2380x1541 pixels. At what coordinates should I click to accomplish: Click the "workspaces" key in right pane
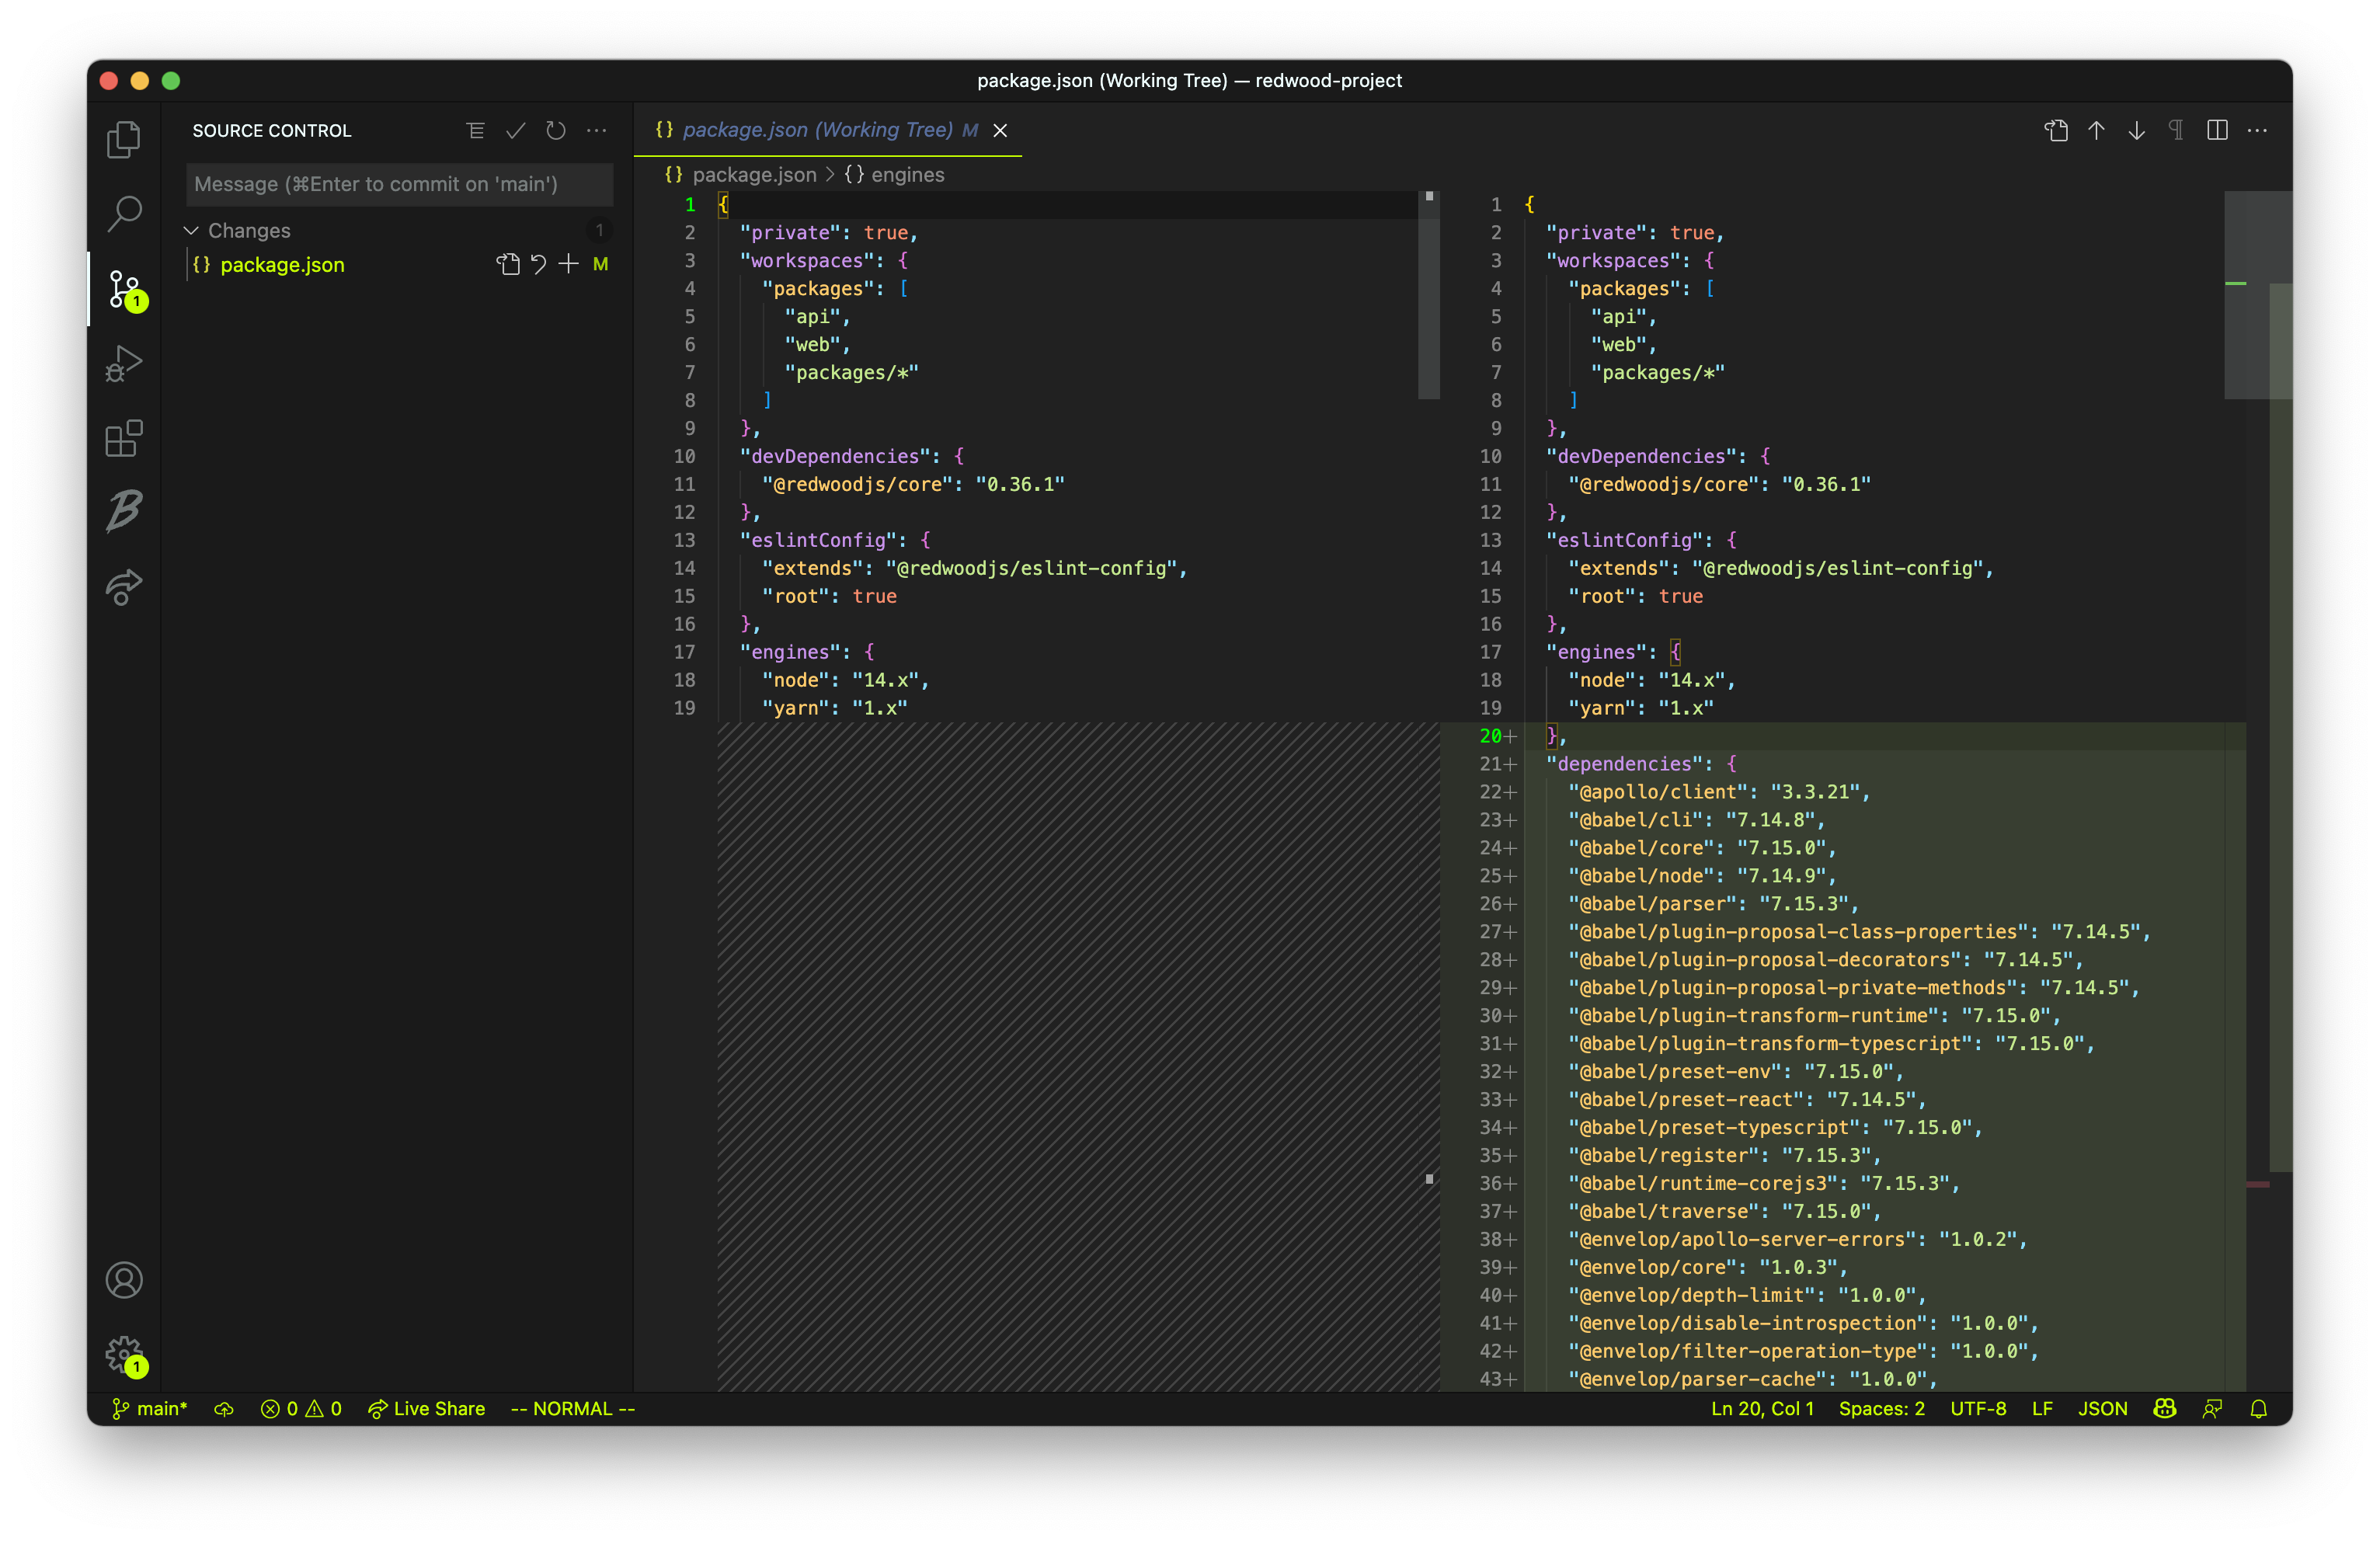point(1614,260)
